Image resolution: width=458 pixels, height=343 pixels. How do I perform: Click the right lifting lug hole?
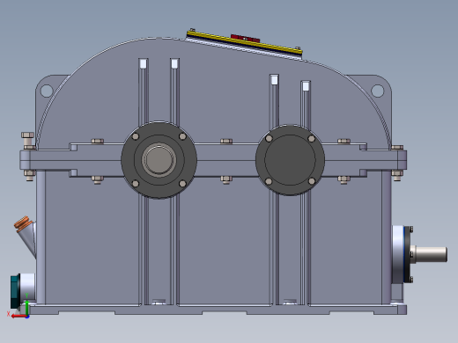(x=378, y=91)
